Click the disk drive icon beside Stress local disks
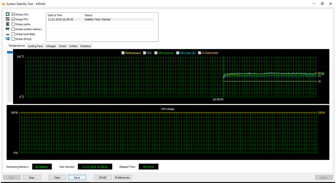 [8, 34]
